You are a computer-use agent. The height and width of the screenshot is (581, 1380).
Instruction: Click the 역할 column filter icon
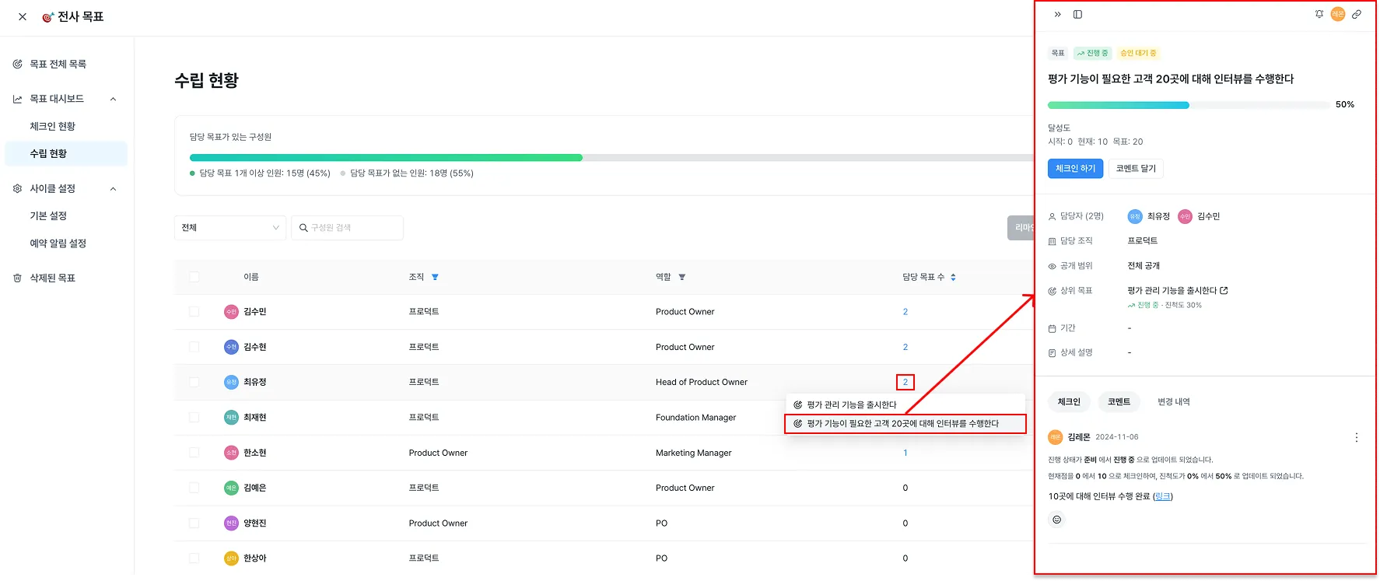click(x=682, y=277)
